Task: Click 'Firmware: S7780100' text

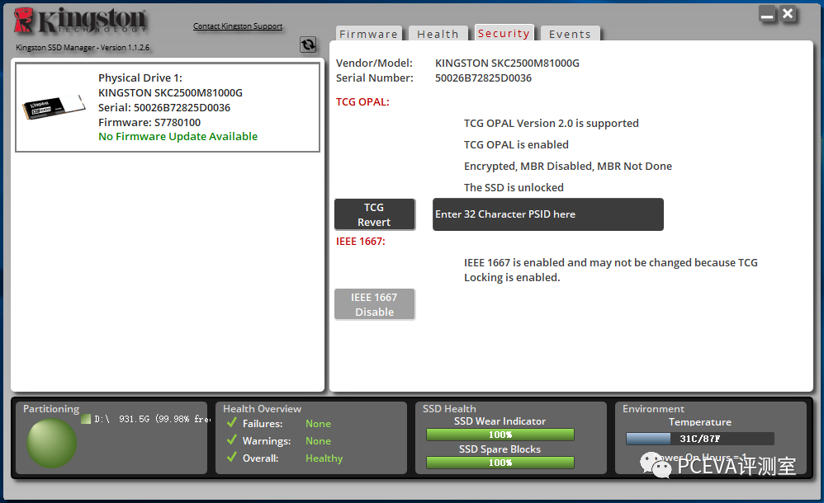Action: coord(149,122)
